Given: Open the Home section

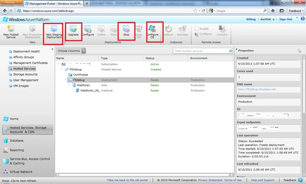Looking at the screenshot, I should click(11, 119).
